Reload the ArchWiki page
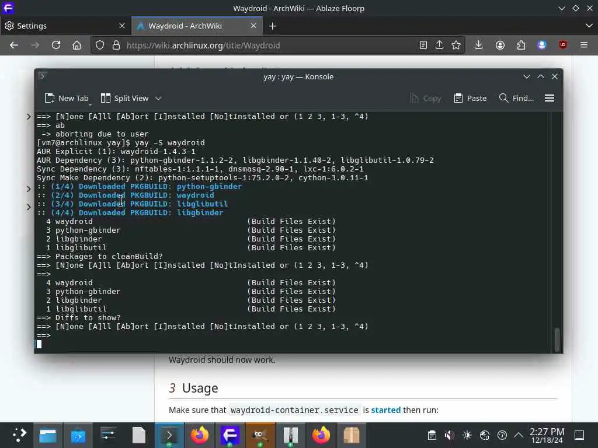 [56, 45]
